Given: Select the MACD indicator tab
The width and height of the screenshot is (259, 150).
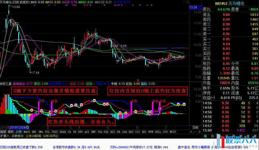Looking at the screenshot, I should point(27,132).
